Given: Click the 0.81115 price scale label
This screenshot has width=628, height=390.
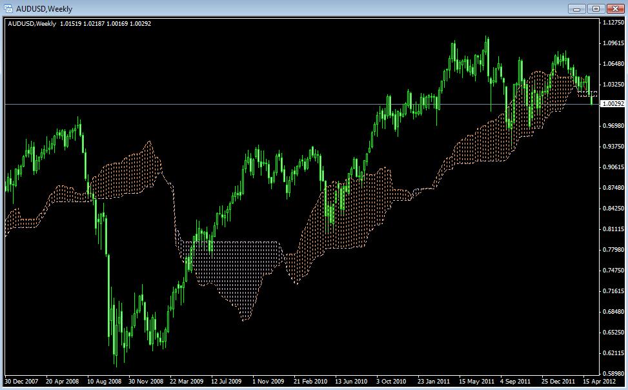Looking at the screenshot, I should (x=613, y=229).
